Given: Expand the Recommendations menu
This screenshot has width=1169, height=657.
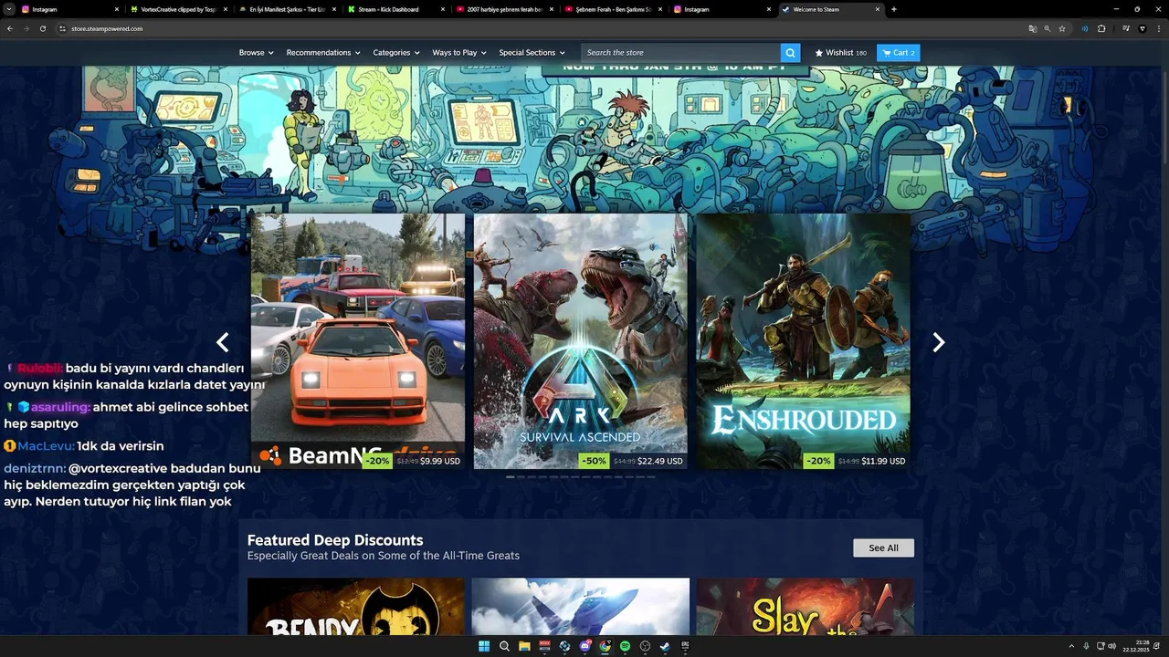Looking at the screenshot, I should point(322,53).
